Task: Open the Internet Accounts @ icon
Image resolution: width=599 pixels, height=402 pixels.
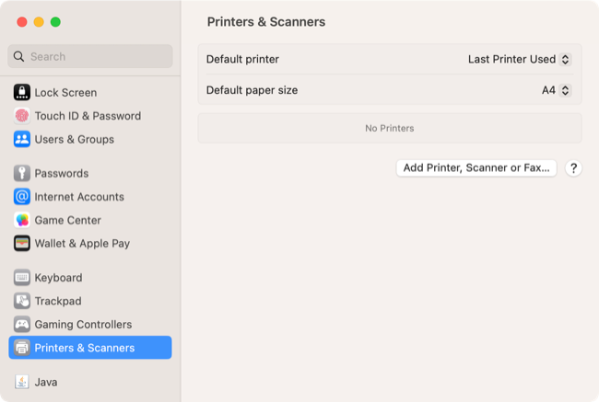Action: point(22,197)
